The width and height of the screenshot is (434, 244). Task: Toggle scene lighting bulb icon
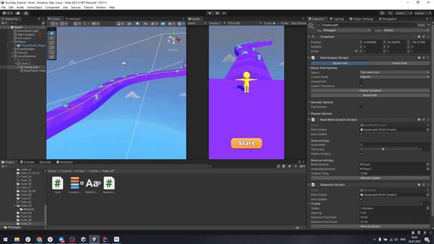(137, 24)
